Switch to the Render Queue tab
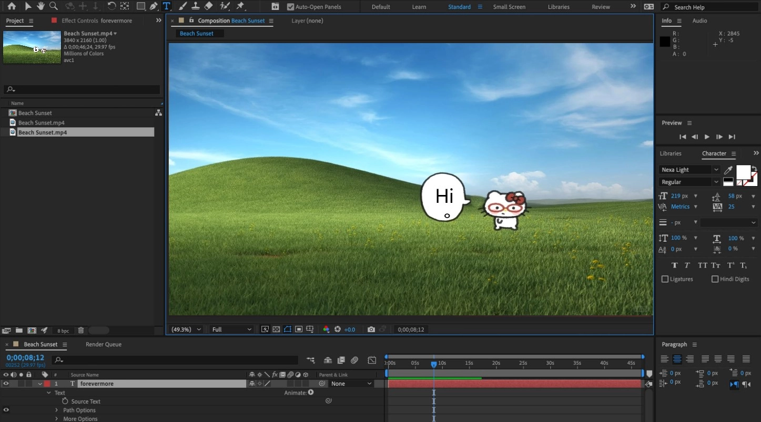The image size is (761, 422). 104,344
